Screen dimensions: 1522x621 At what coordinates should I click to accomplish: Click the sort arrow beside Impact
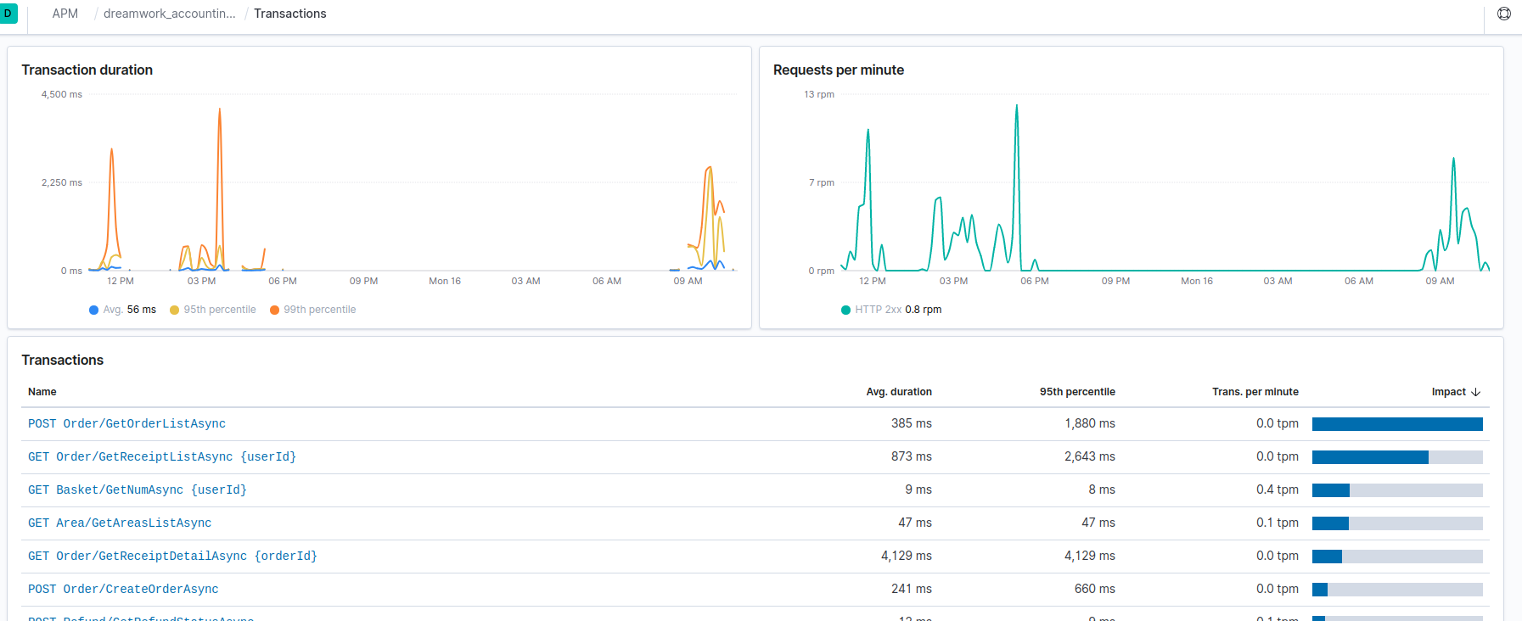tap(1475, 392)
